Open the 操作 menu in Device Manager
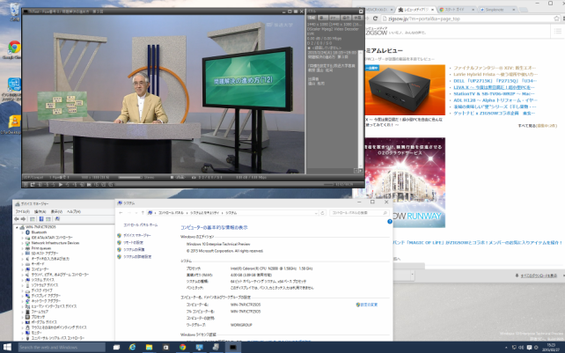Image resolution: width=565 pixels, height=353 pixels. 40,211
